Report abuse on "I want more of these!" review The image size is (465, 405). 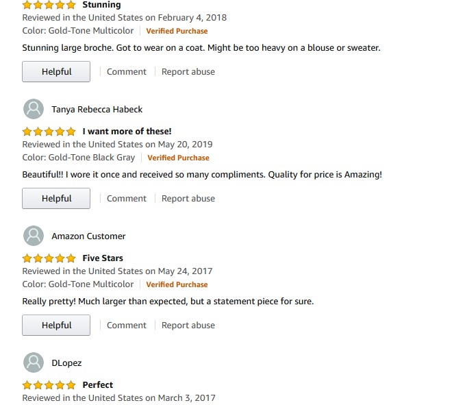point(188,199)
